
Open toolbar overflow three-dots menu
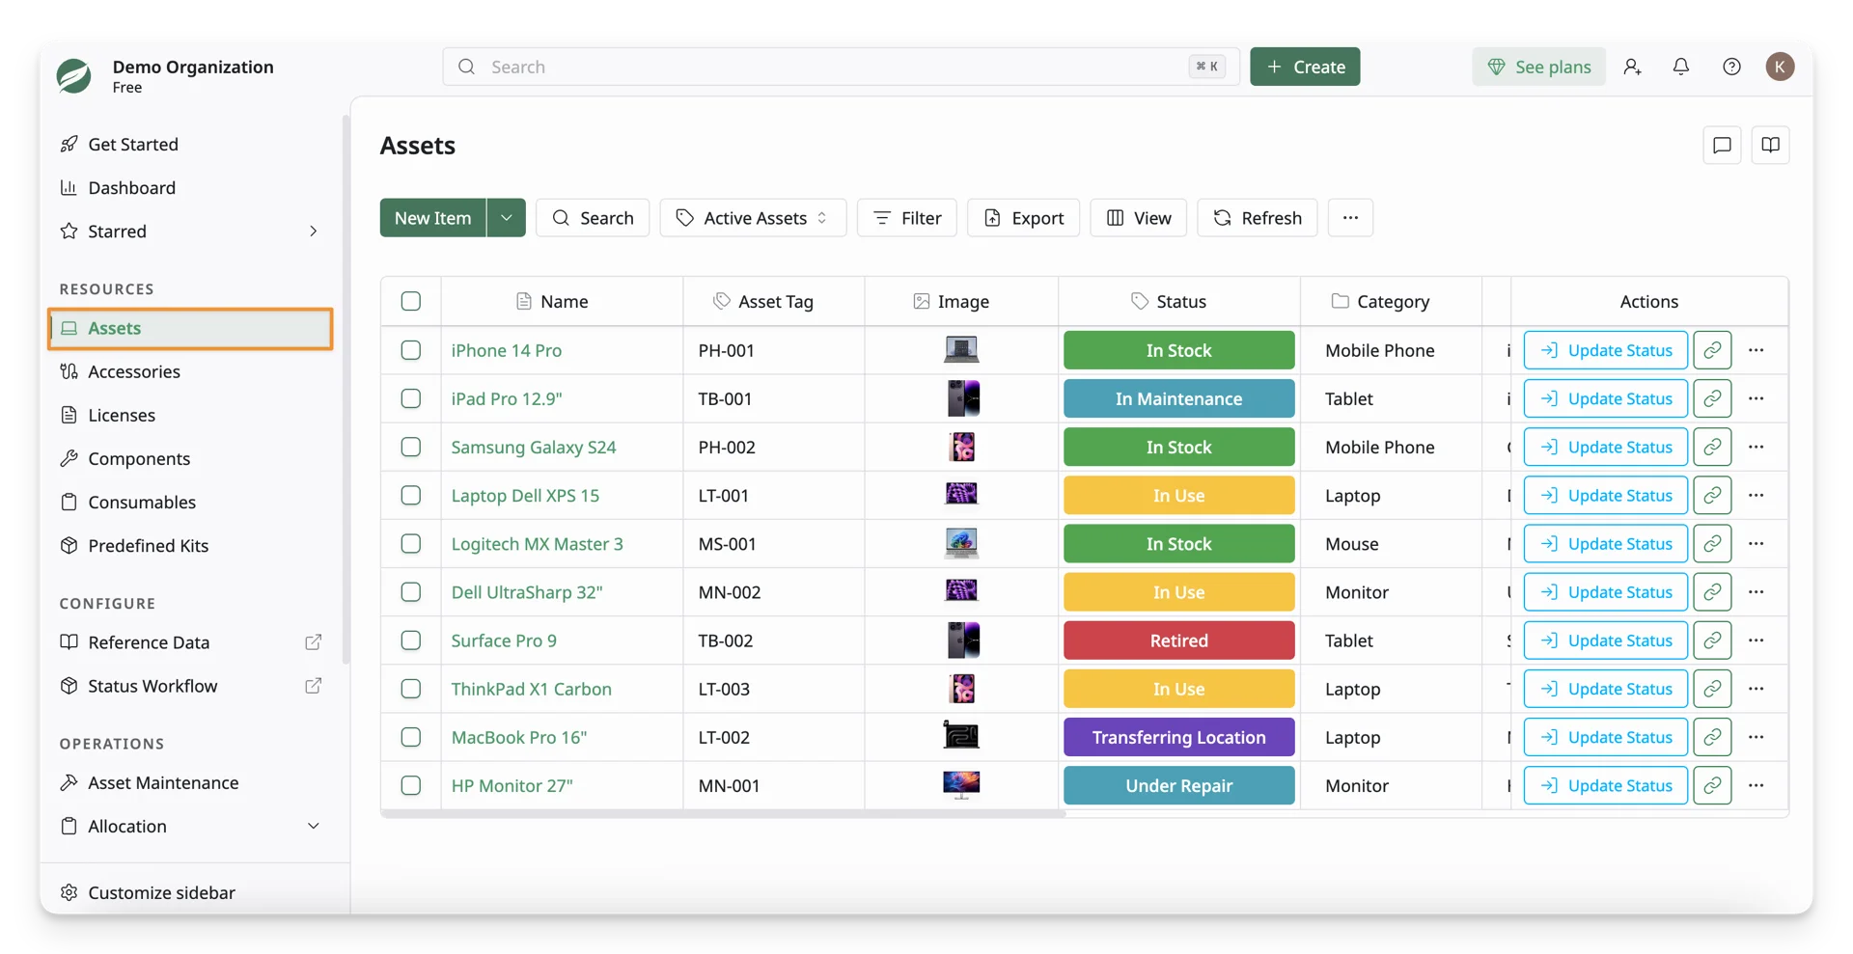pyautogui.click(x=1350, y=218)
